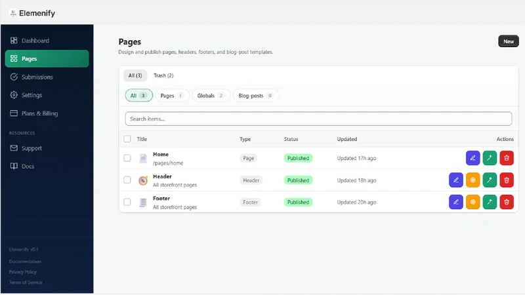Viewport: 525px width, 295px height.
Task: Check the Header row checkbox
Action: [x=127, y=180]
